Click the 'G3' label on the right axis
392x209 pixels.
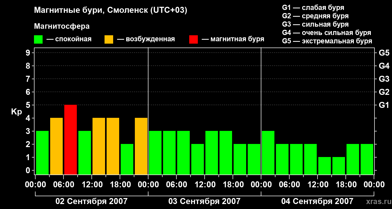point(384,79)
